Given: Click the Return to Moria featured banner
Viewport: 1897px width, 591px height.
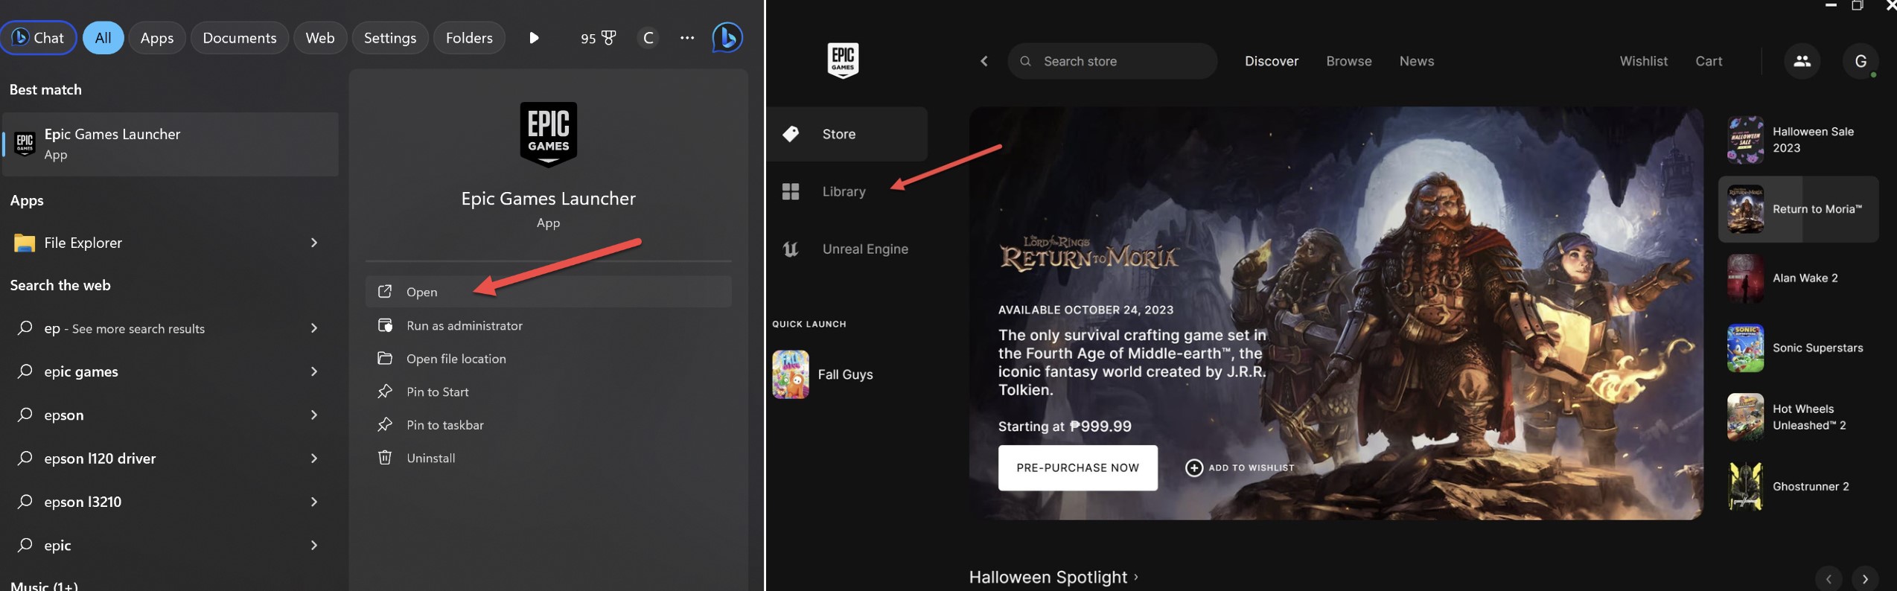Looking at the screenshot, I should point(1336,313).
